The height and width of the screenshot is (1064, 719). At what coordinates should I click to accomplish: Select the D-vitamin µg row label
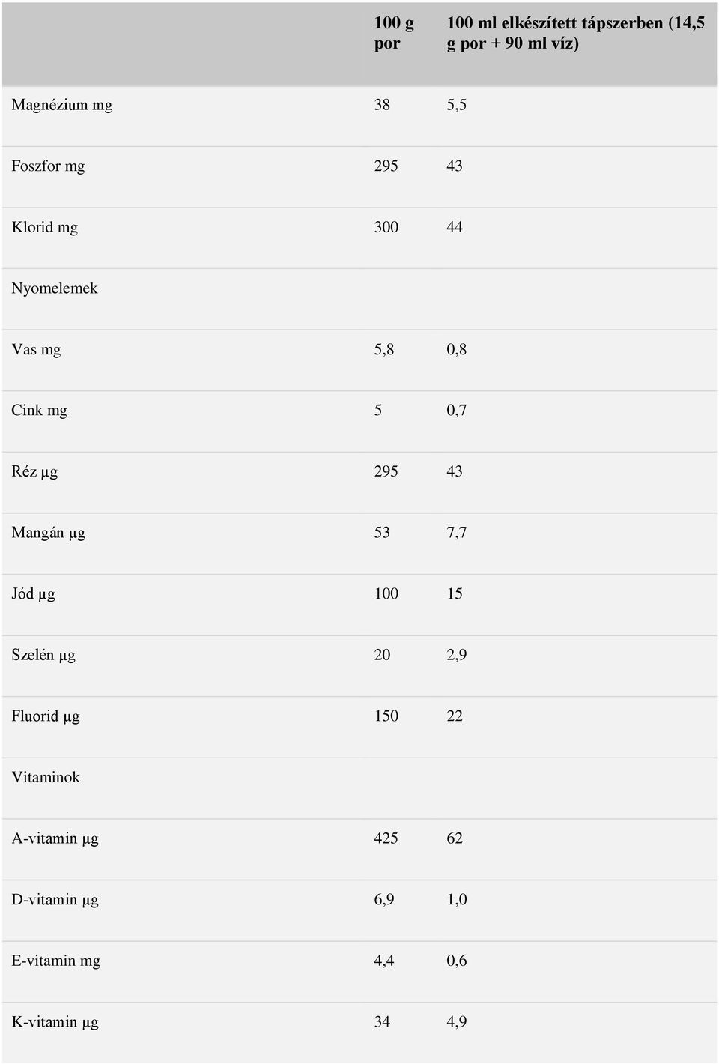55,900
